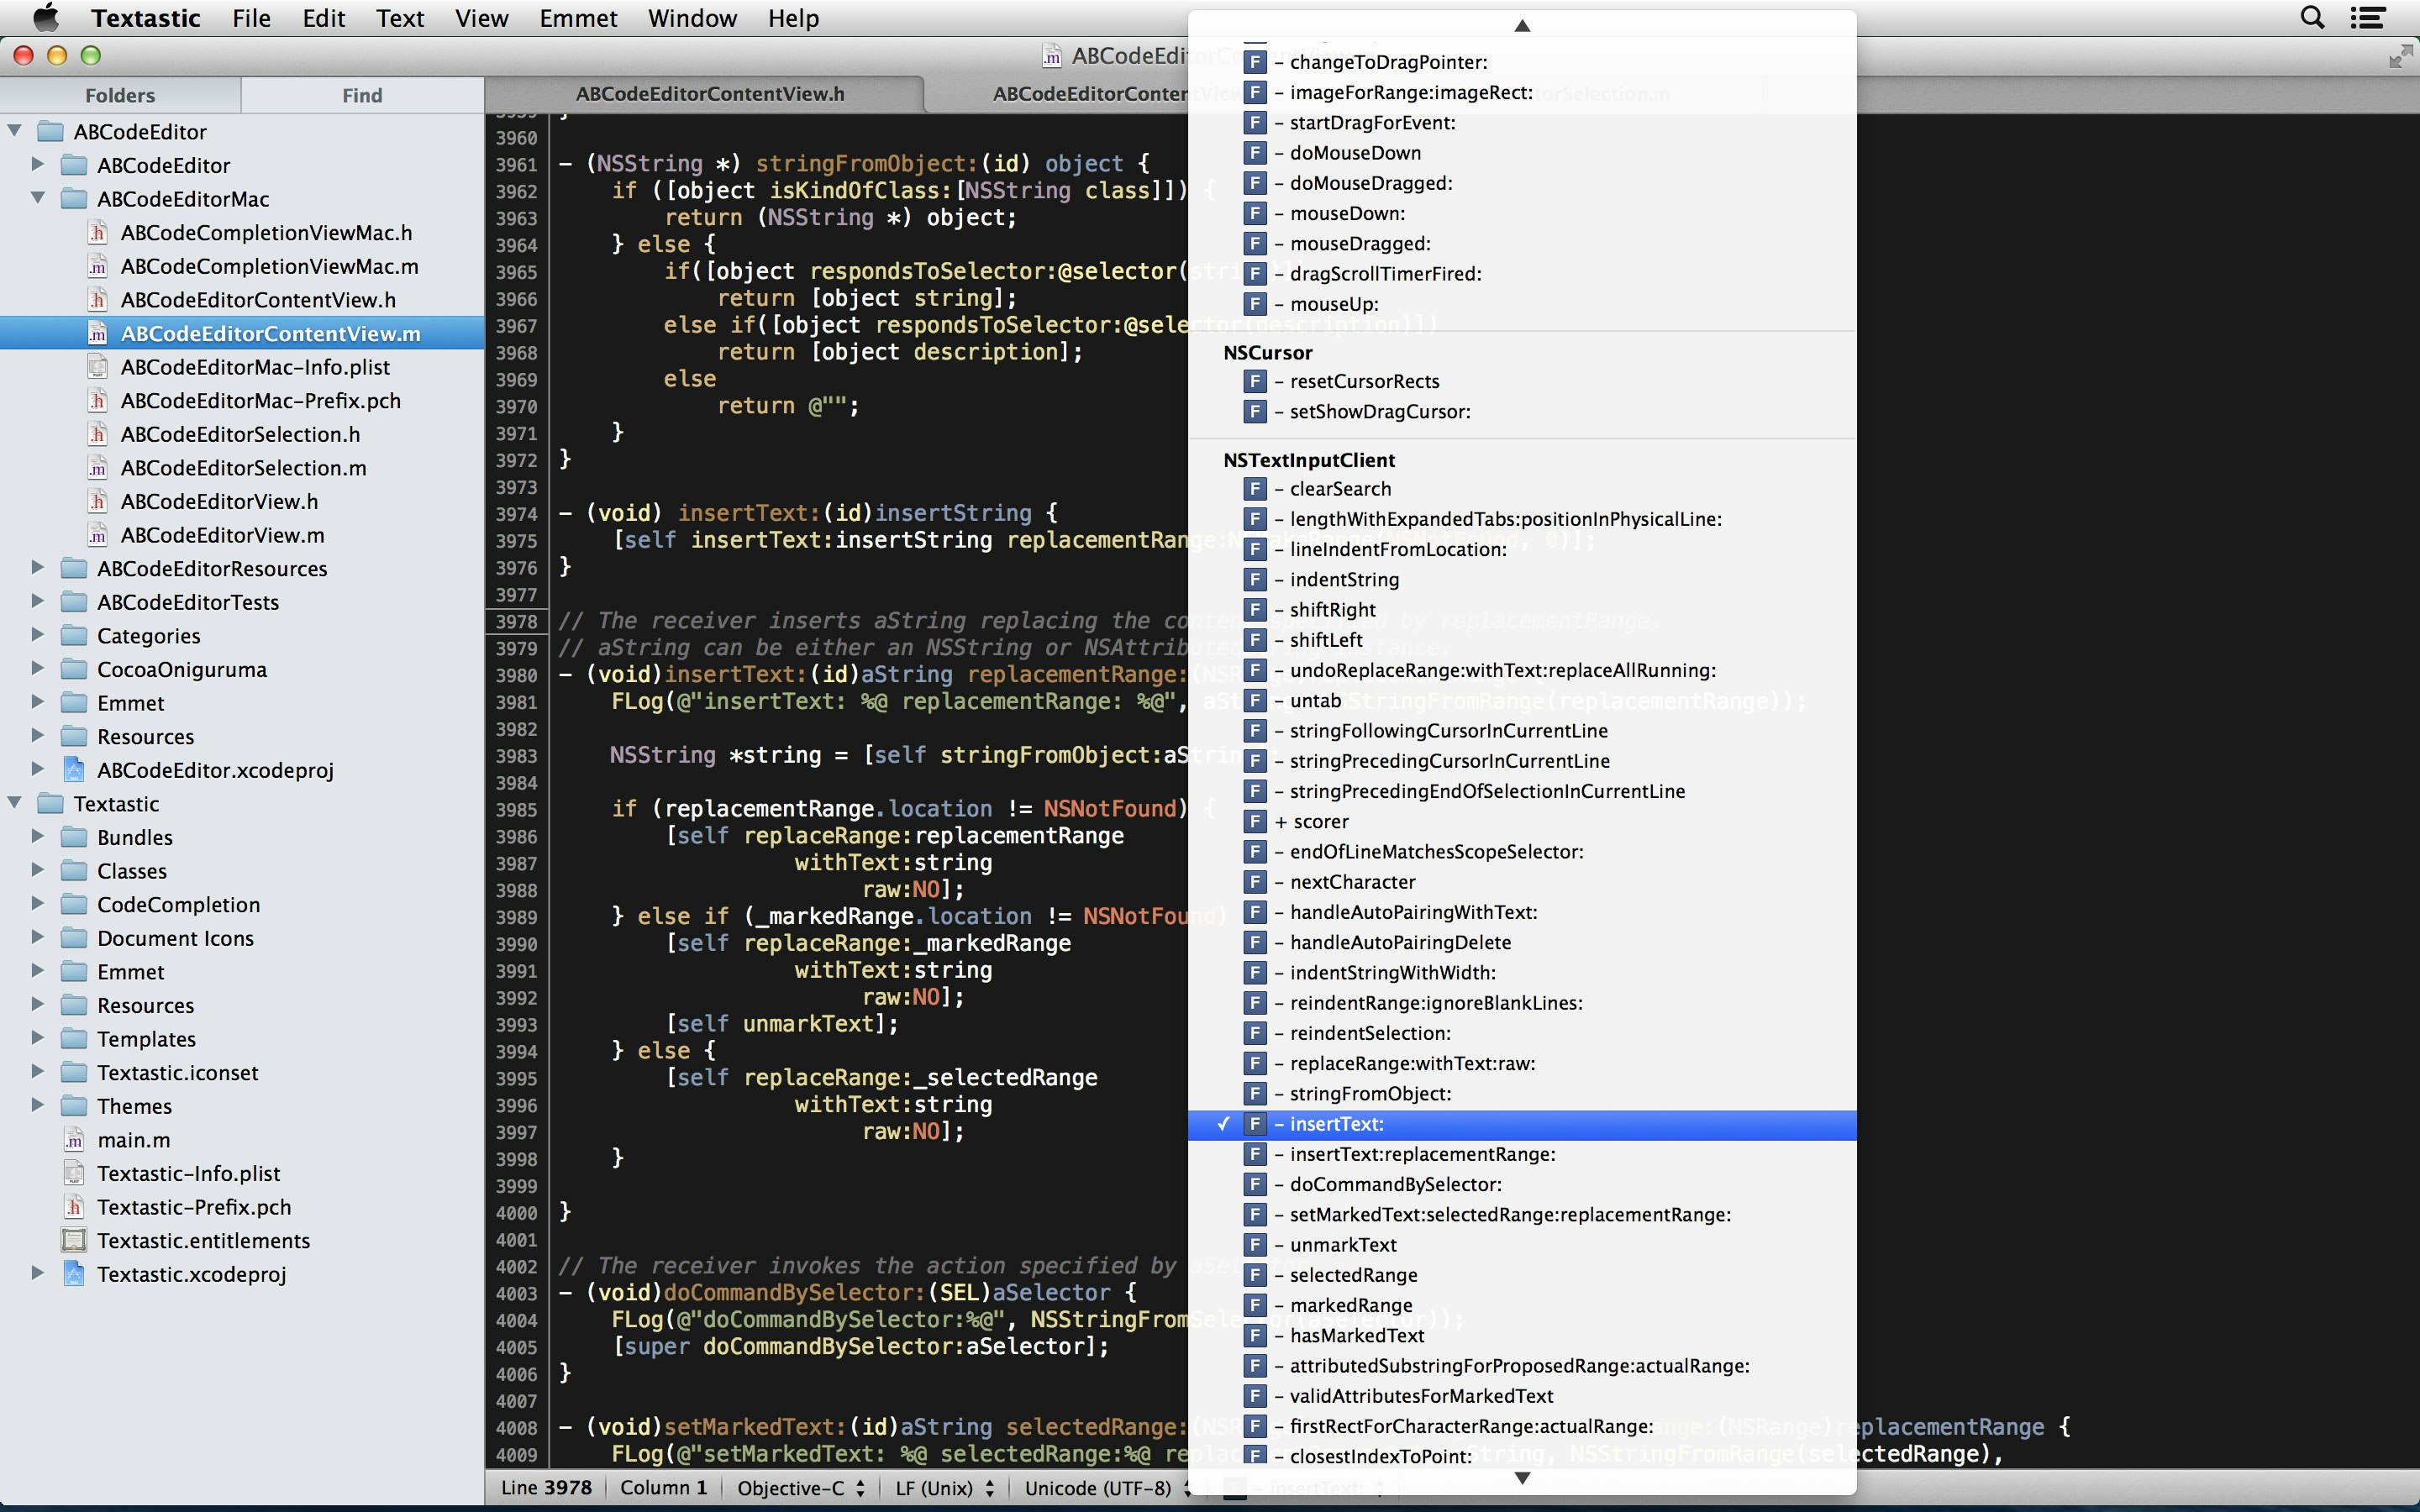This screenshot has height=1512, width=2420.
Task: Click the ABCodeEditor.xcodeproj project icon
Action: pyautogui.click(x=74, y=770)
